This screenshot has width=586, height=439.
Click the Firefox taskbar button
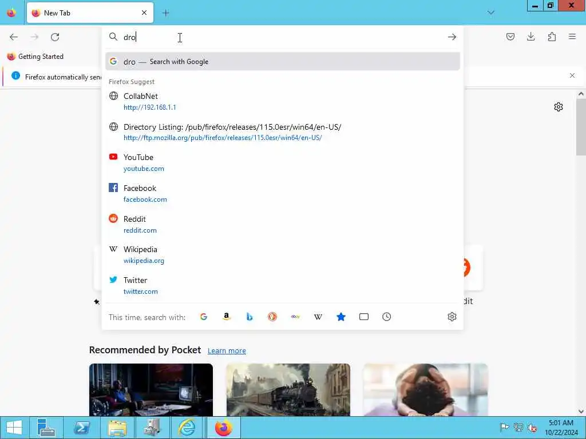(224, 428)
